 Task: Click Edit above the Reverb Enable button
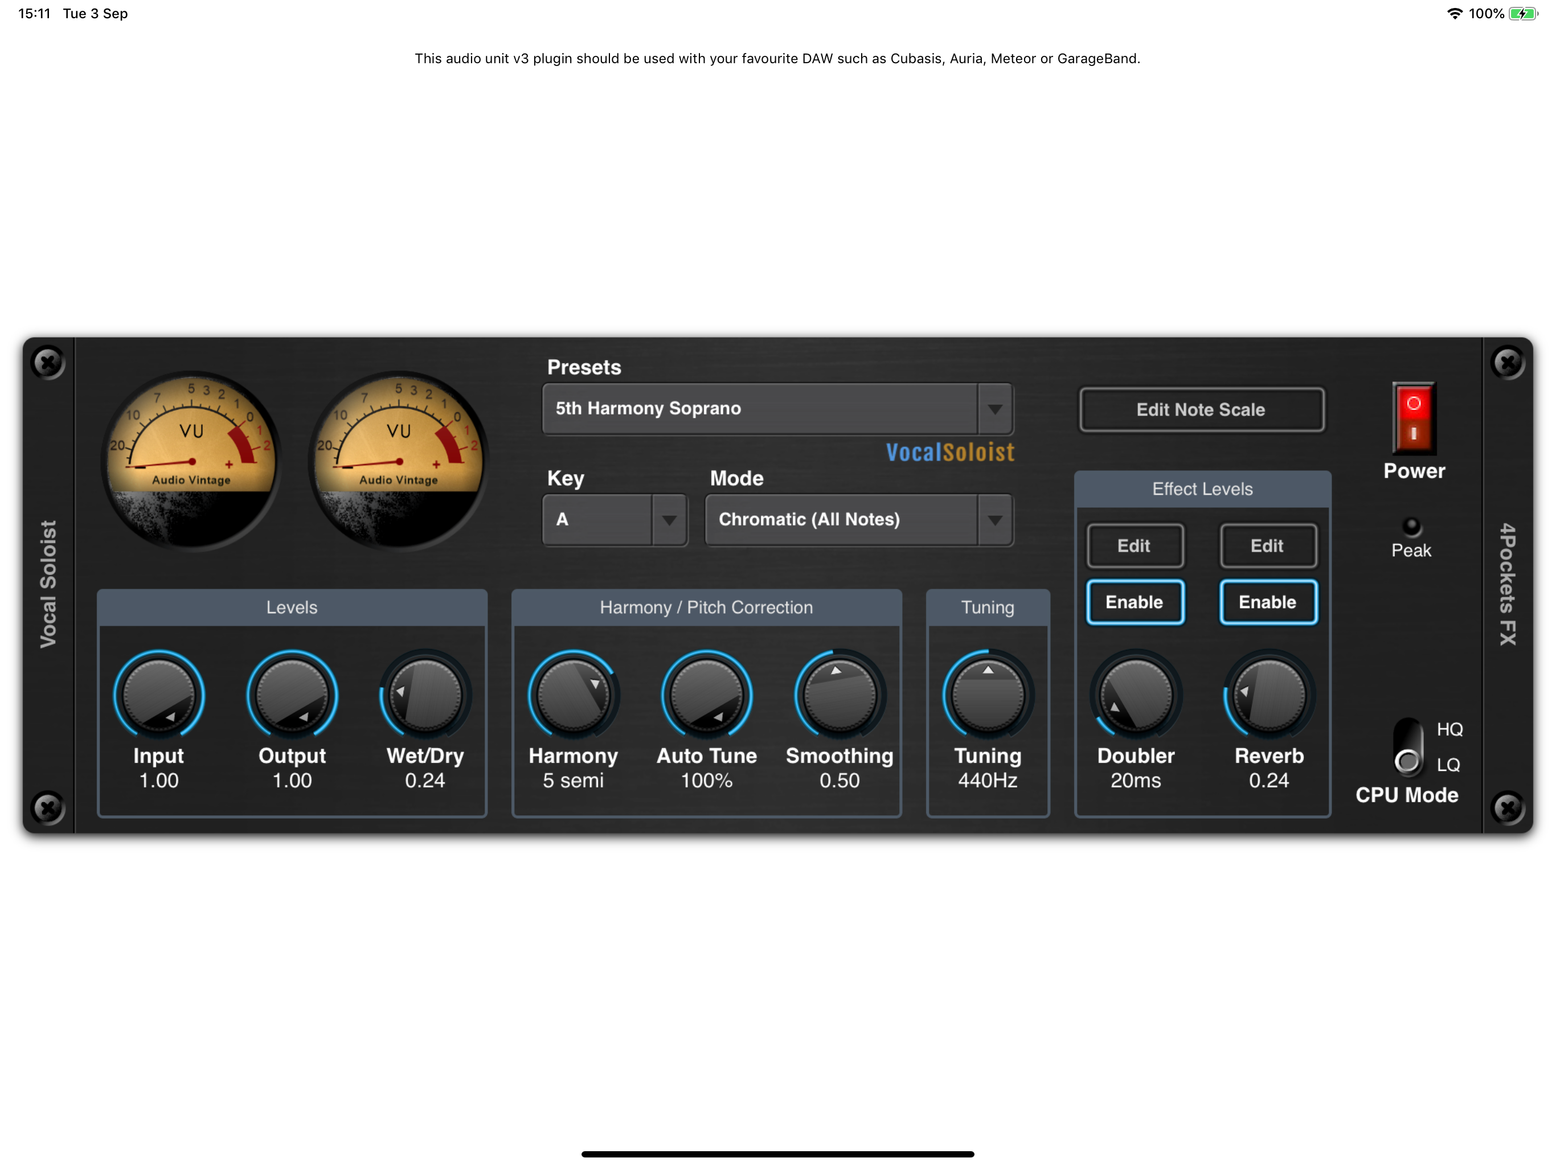tap(1268, 546)
